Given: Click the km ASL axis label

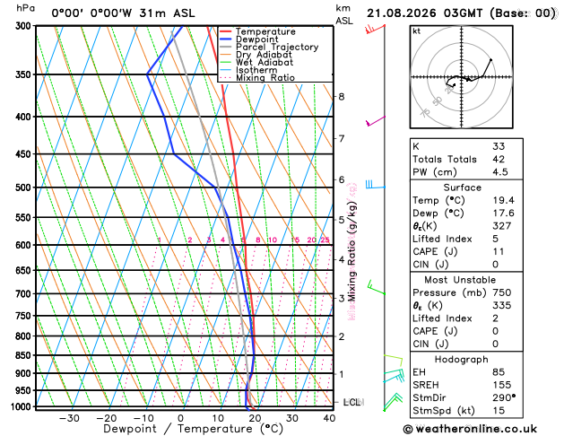Looking at the screenshot, I should (344, 14).
